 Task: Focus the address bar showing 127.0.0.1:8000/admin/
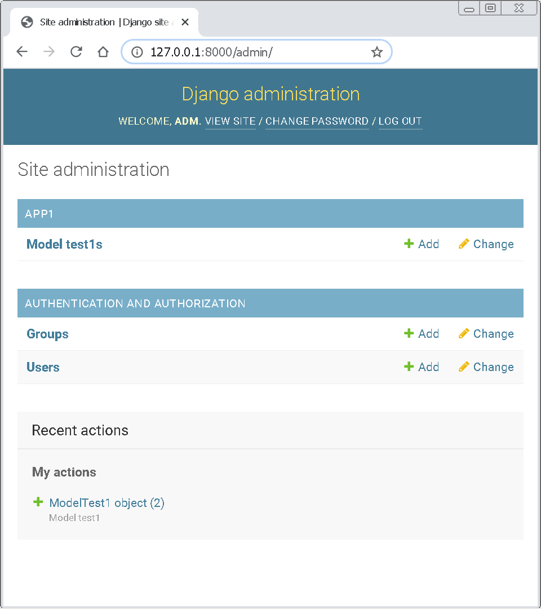point(256,52)
